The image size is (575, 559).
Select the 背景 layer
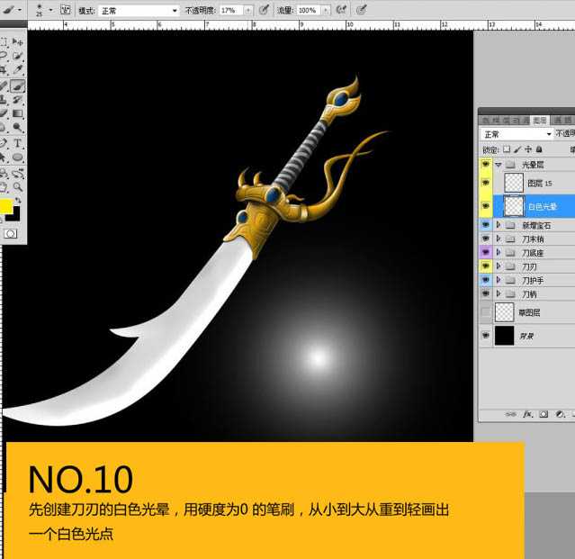(x=534, y=336)
